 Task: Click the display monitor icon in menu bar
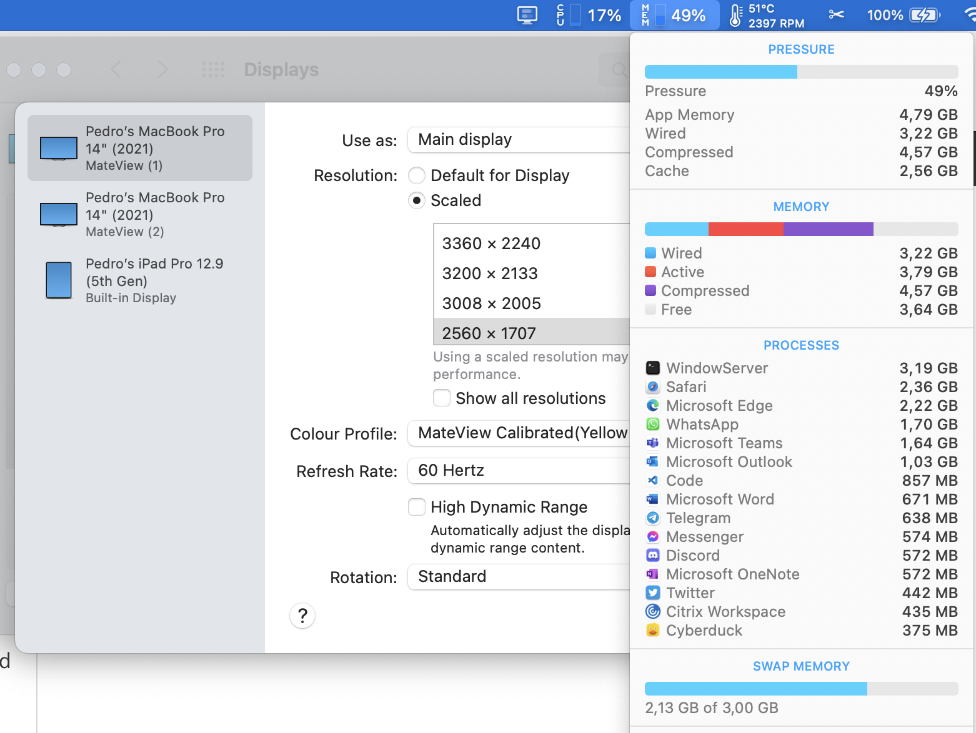527,15
